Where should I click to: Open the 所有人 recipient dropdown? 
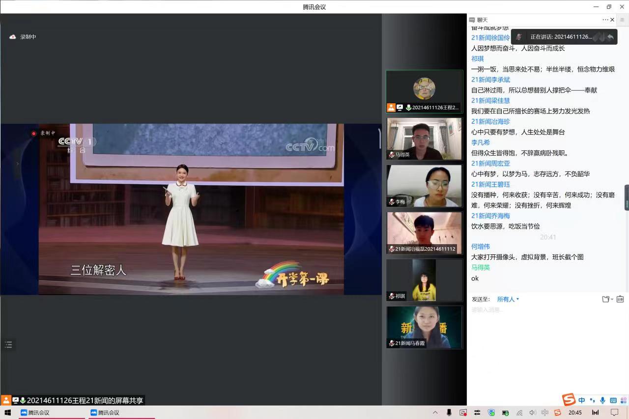(x=508, y=299)
